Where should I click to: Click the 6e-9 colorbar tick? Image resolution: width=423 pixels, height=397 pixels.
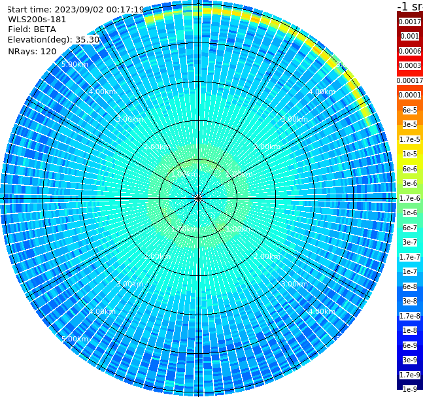[x=409, y=345]
